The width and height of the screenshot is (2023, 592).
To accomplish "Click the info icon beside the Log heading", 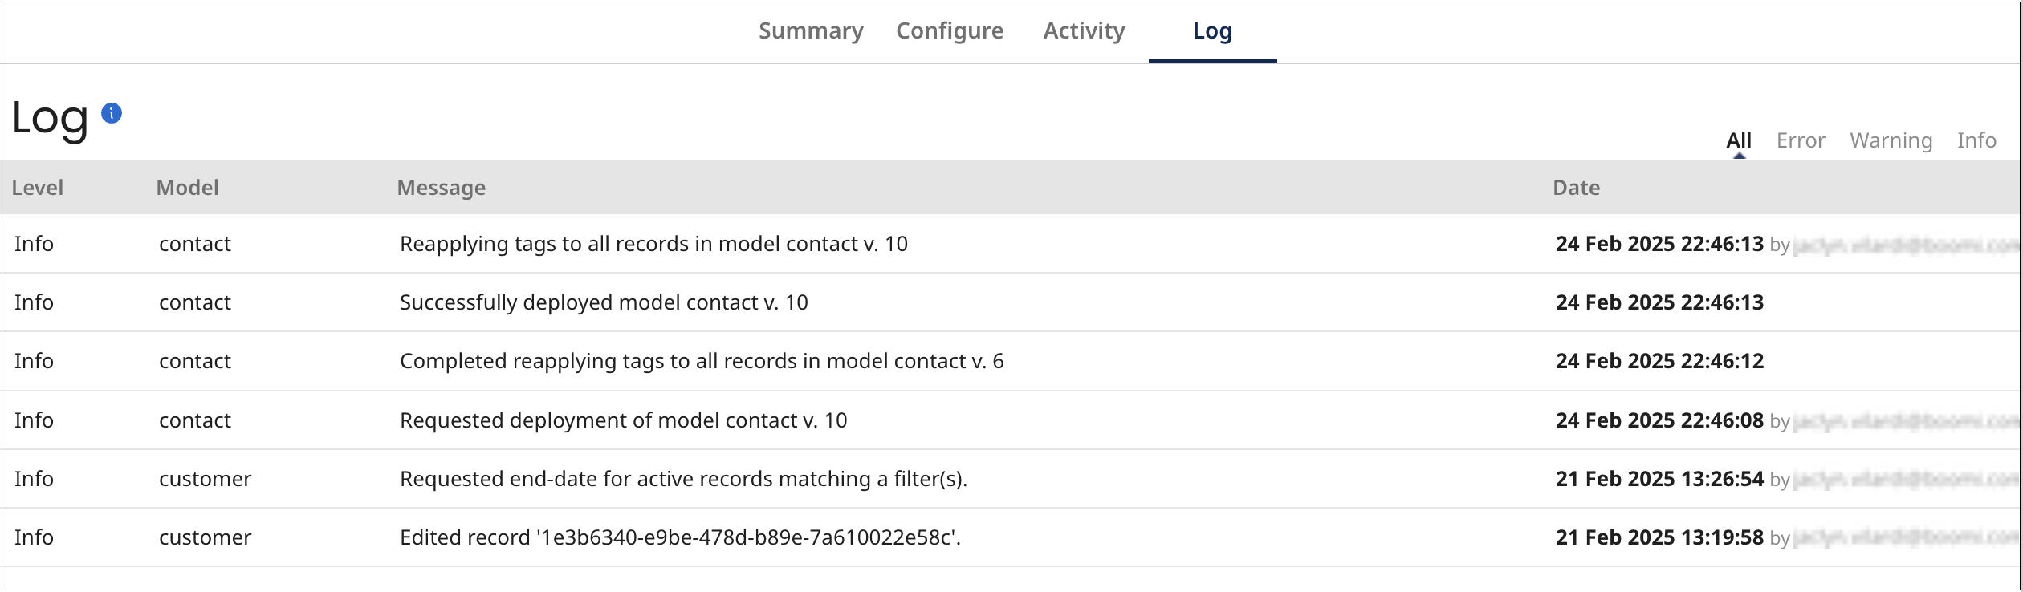I will point(111,113).
